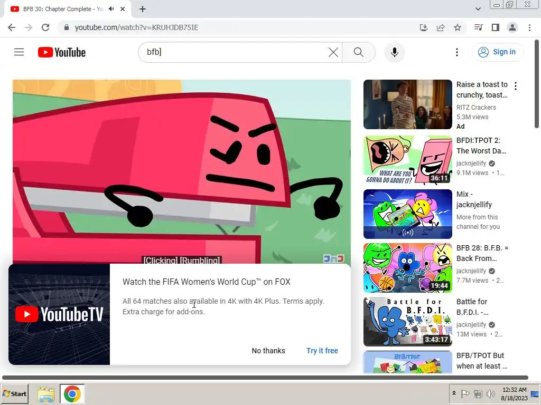Image resolution: width=541 pixels, height=405 pixels.
Task: Open the 'Raise a toast to crunchy' ad title
Action: (482, 90)
